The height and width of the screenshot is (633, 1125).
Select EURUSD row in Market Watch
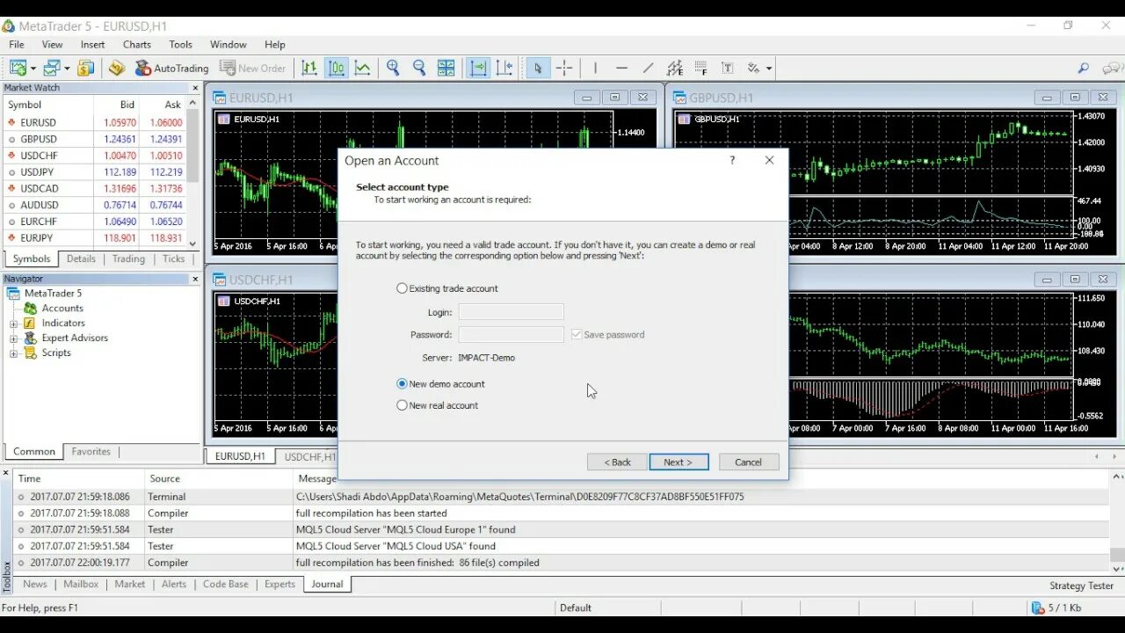click(93, 123)
